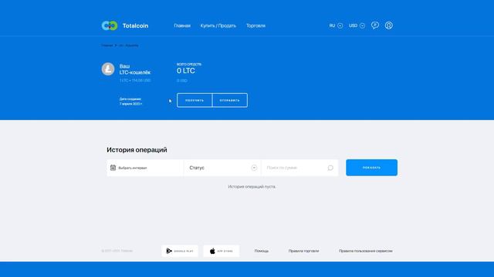
Task: Click the Ваш LTC-кошелёк title
Action: pyautogui.click(x=135, y=69)
